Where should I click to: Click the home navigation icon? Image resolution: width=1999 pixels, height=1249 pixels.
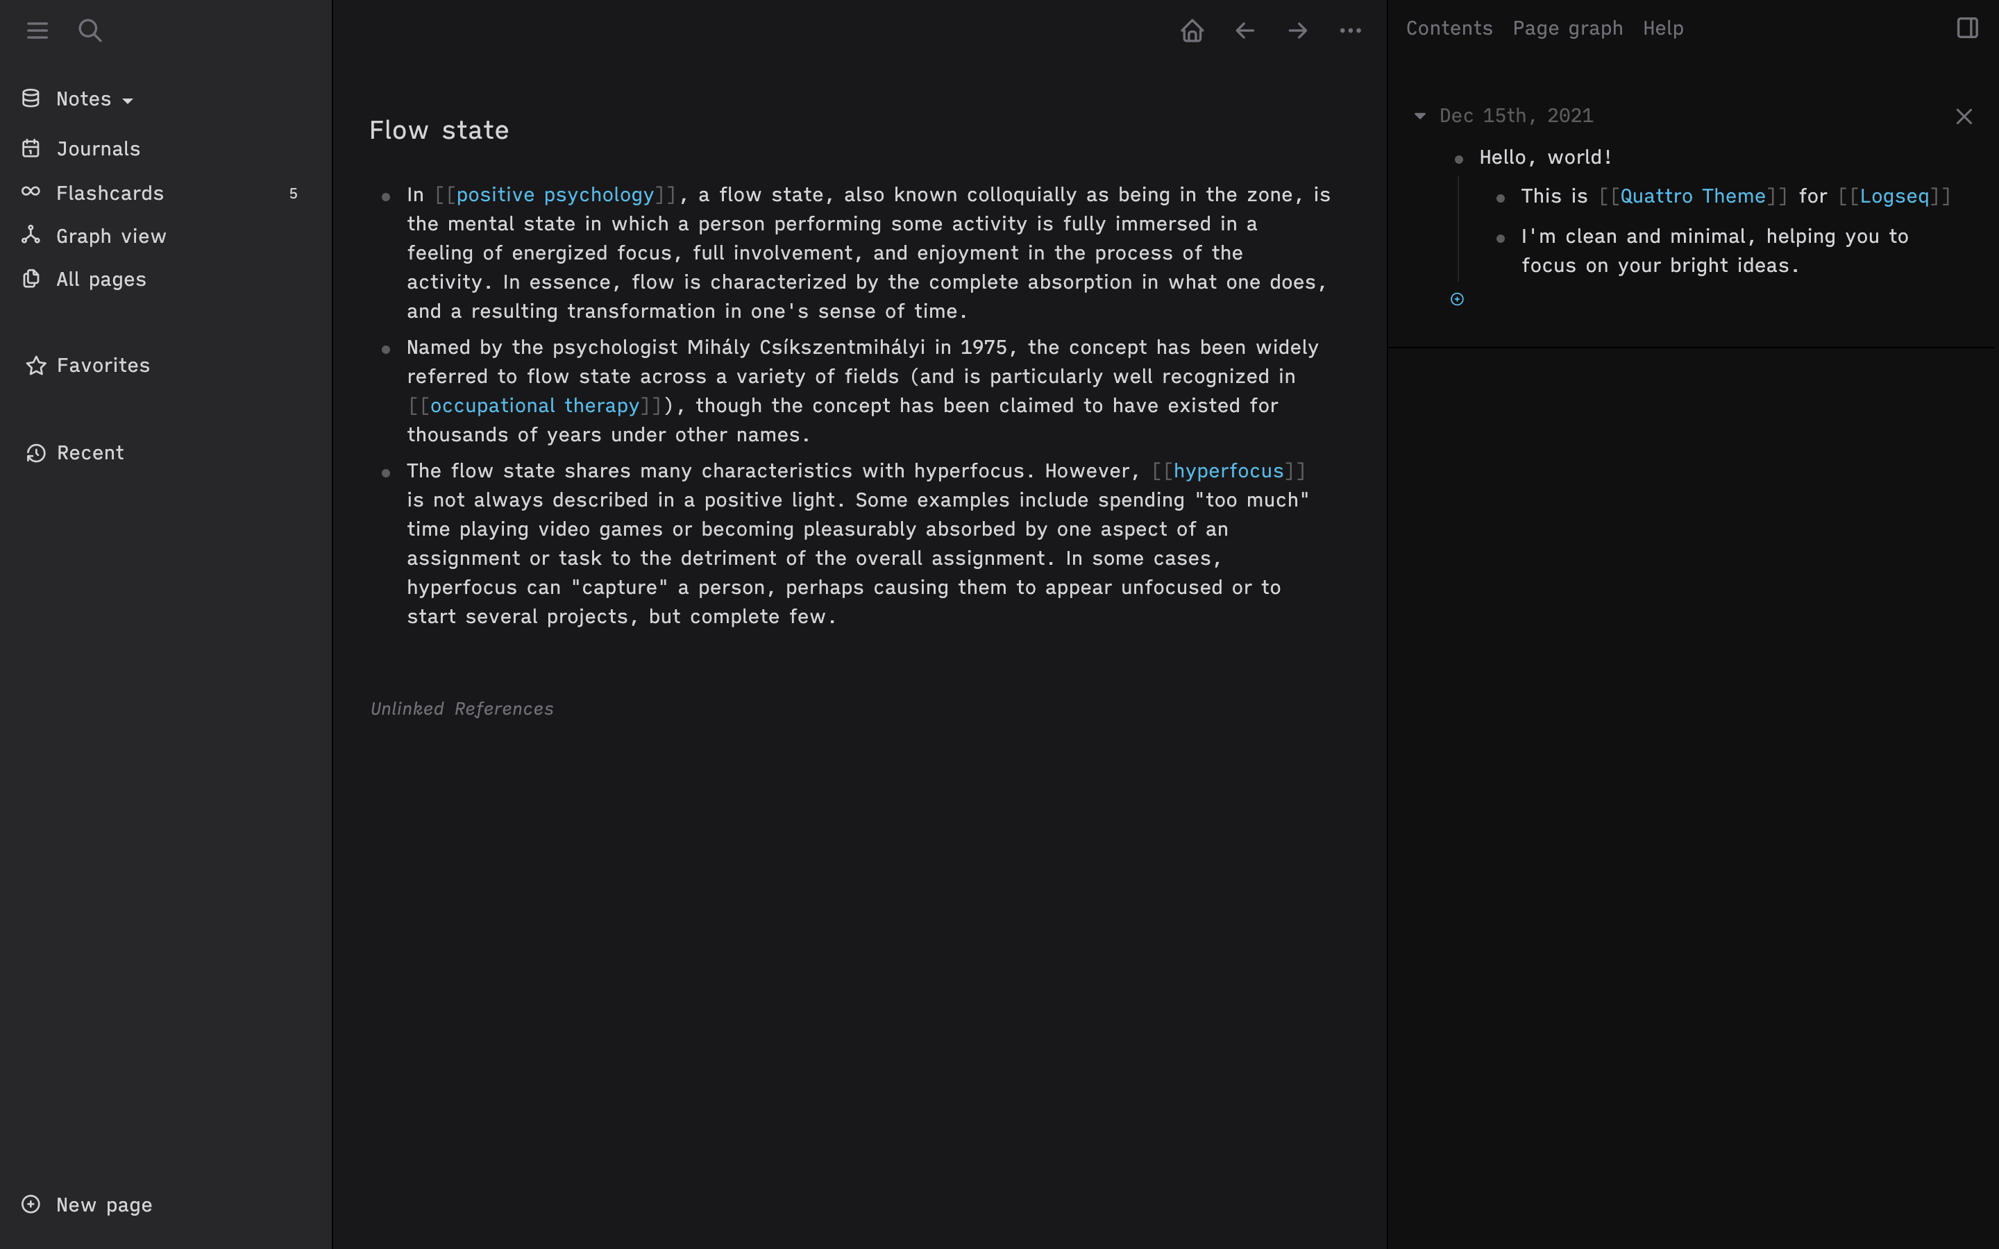click(1192, 31)
